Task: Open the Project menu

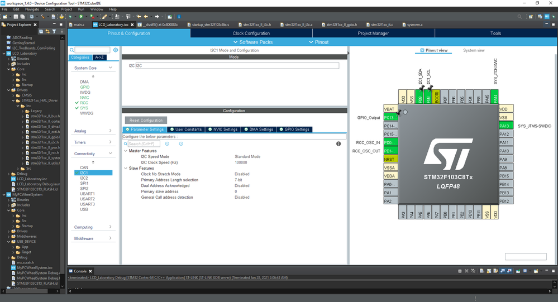Action: pos(66,9)
